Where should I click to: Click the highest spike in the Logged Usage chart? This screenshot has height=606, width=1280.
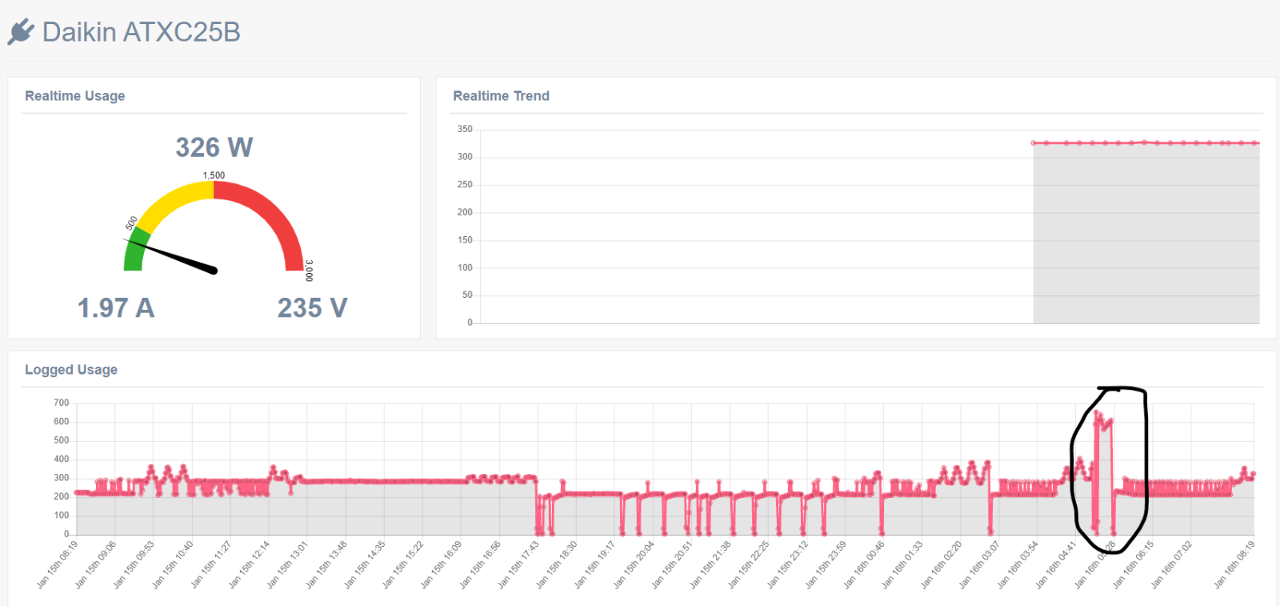(x=1097, y=413)
